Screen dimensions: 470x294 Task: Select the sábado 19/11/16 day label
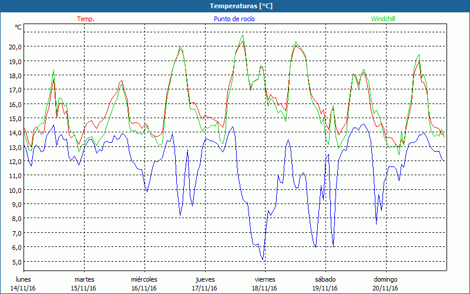(325, 283)
